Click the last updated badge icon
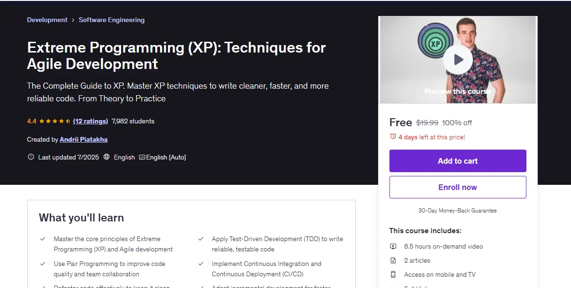 31,157
